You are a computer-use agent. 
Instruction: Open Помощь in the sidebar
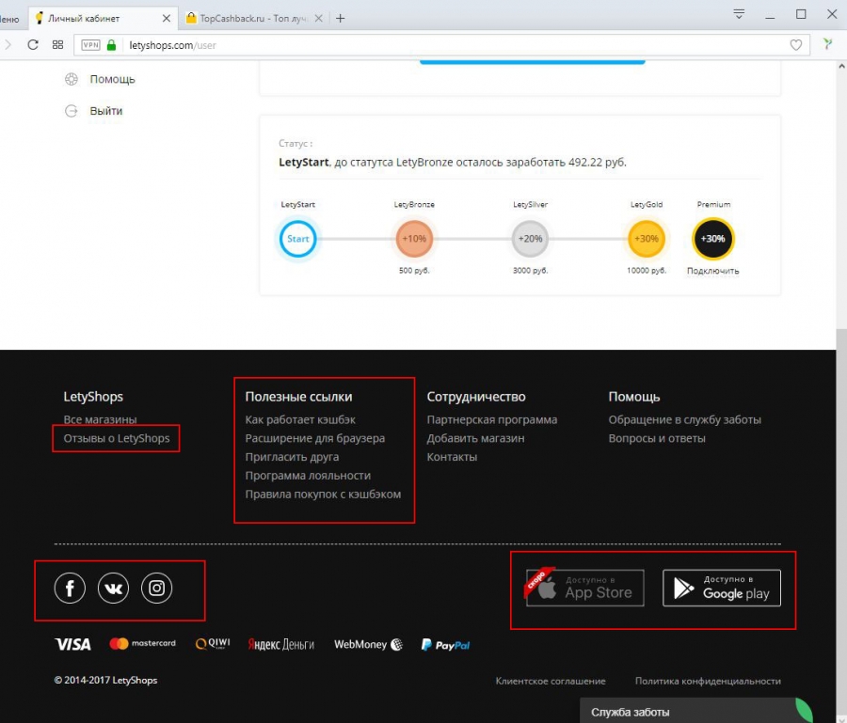[112, 79]
